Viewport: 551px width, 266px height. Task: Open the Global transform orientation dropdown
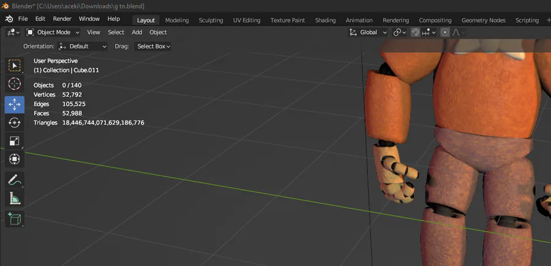pyautogui.click(x=368, y=32)
